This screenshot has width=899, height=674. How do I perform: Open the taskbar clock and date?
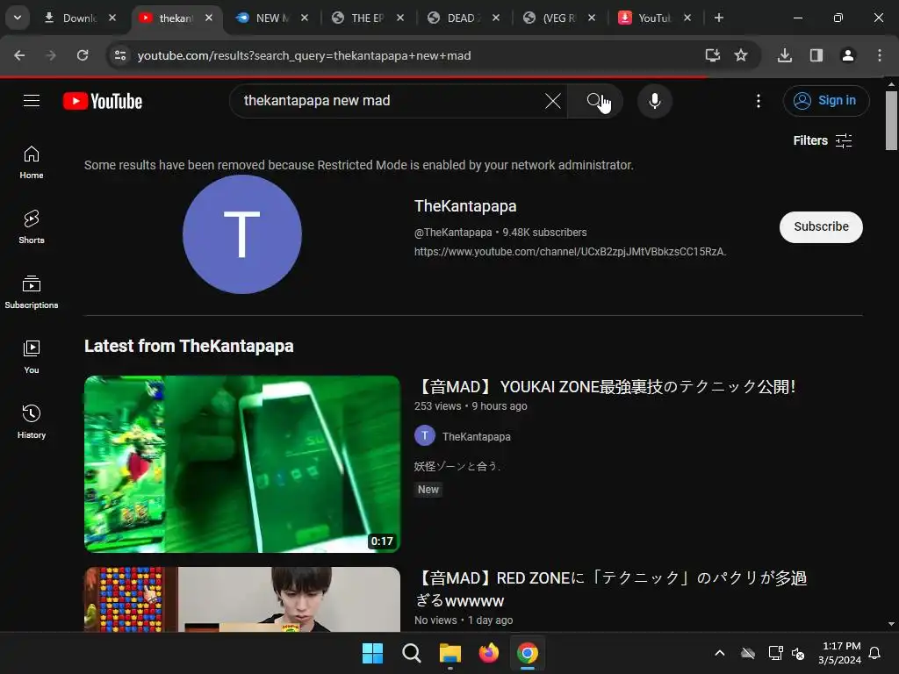[840, 653]
